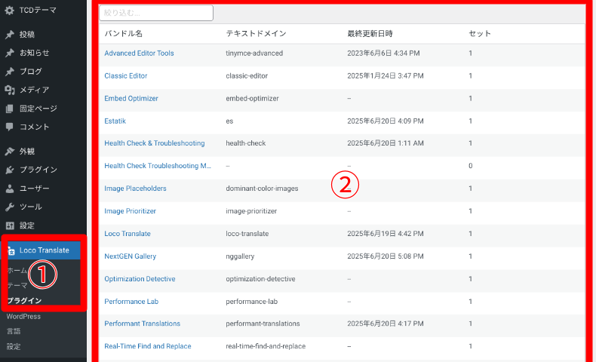Image resolution: width=596 pixels, height=362 pixels.
Task: Go to Loco Translate 言語 submenu
Action: pyautogui.click(x=14, y=331)
